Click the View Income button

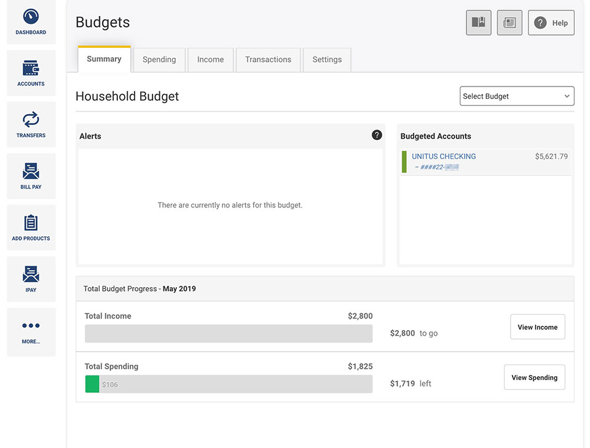(x=537, y=327)
